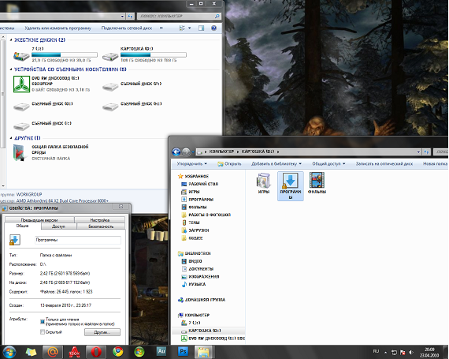Click the Поиск: Компьютер search box

click(x=179, y=17)
